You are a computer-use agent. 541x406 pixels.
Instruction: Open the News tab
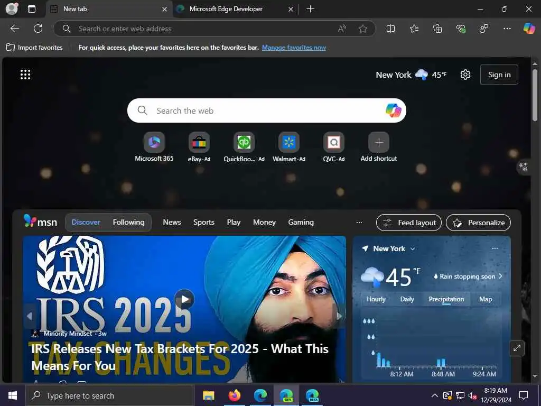point(172,223)
